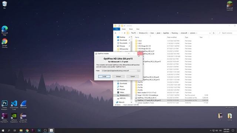Open the File tab in File Explorer

pos(117,29)
